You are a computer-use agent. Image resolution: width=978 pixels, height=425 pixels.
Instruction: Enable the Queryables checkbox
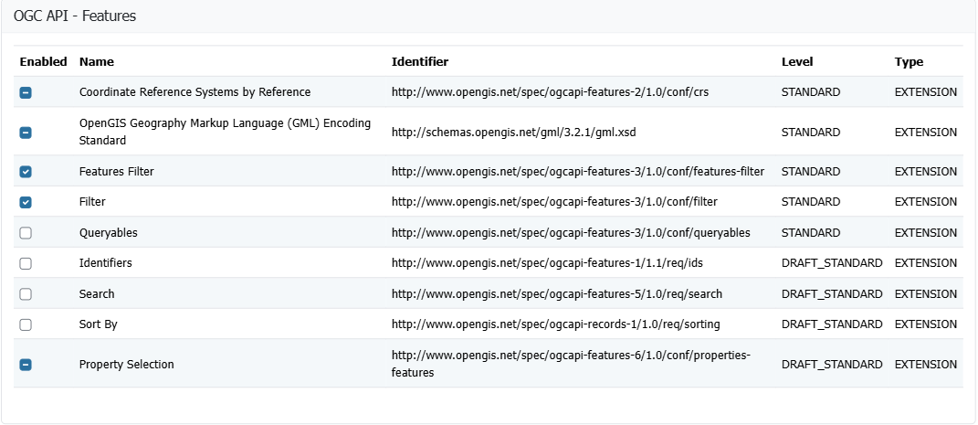26,233
